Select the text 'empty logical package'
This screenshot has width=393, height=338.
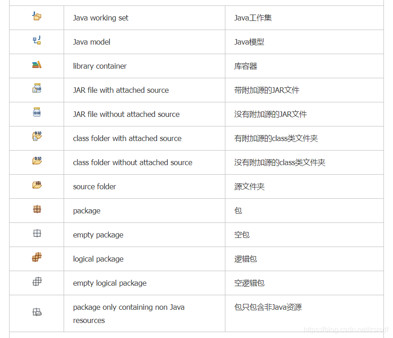pos(109,283)
